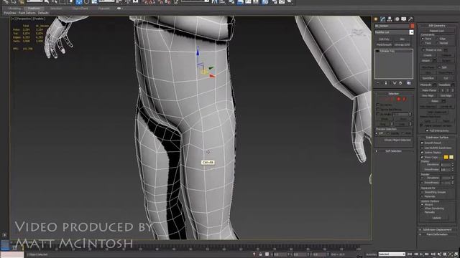This screenshot has height=258, width=460.
Task: Enable By Vertex checkbox
Action: 378,105
